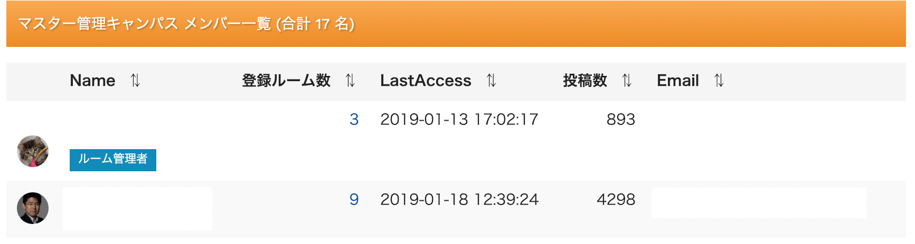The height and width of the screenshot is (244, 915).
Task: Toggle the sort arrows beside LastAccess
Action: [492, 81]
